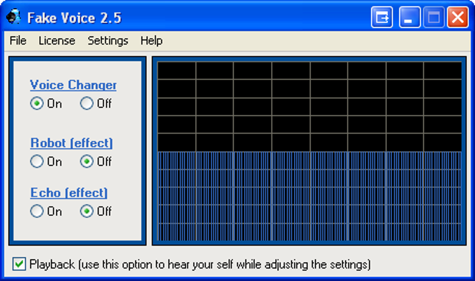475x281 pixels.
Task: Toggle the Playback checkbox
Action: pos(19,264)
